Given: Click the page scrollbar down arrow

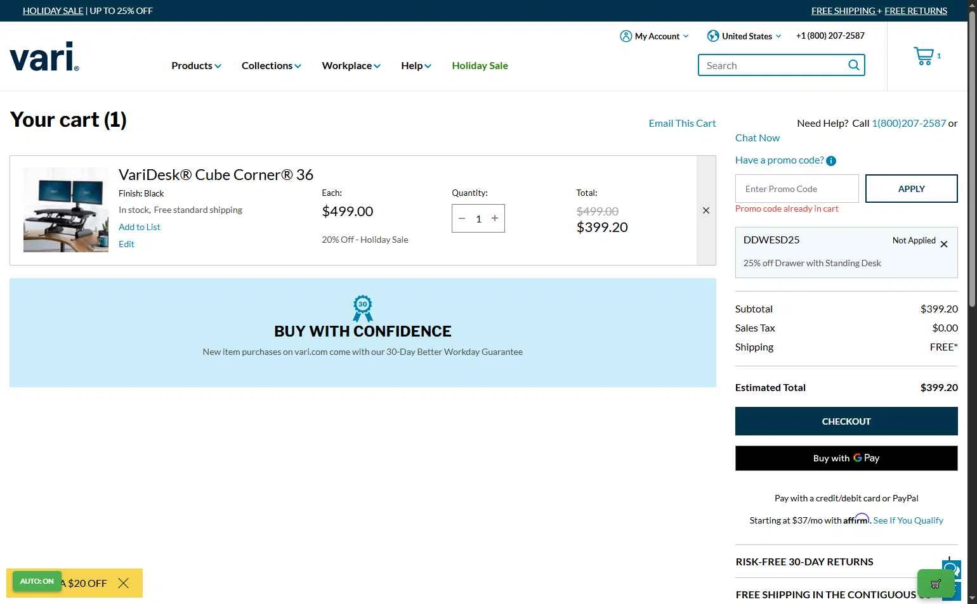Looking at the screenshot, I should pos(972,598).
